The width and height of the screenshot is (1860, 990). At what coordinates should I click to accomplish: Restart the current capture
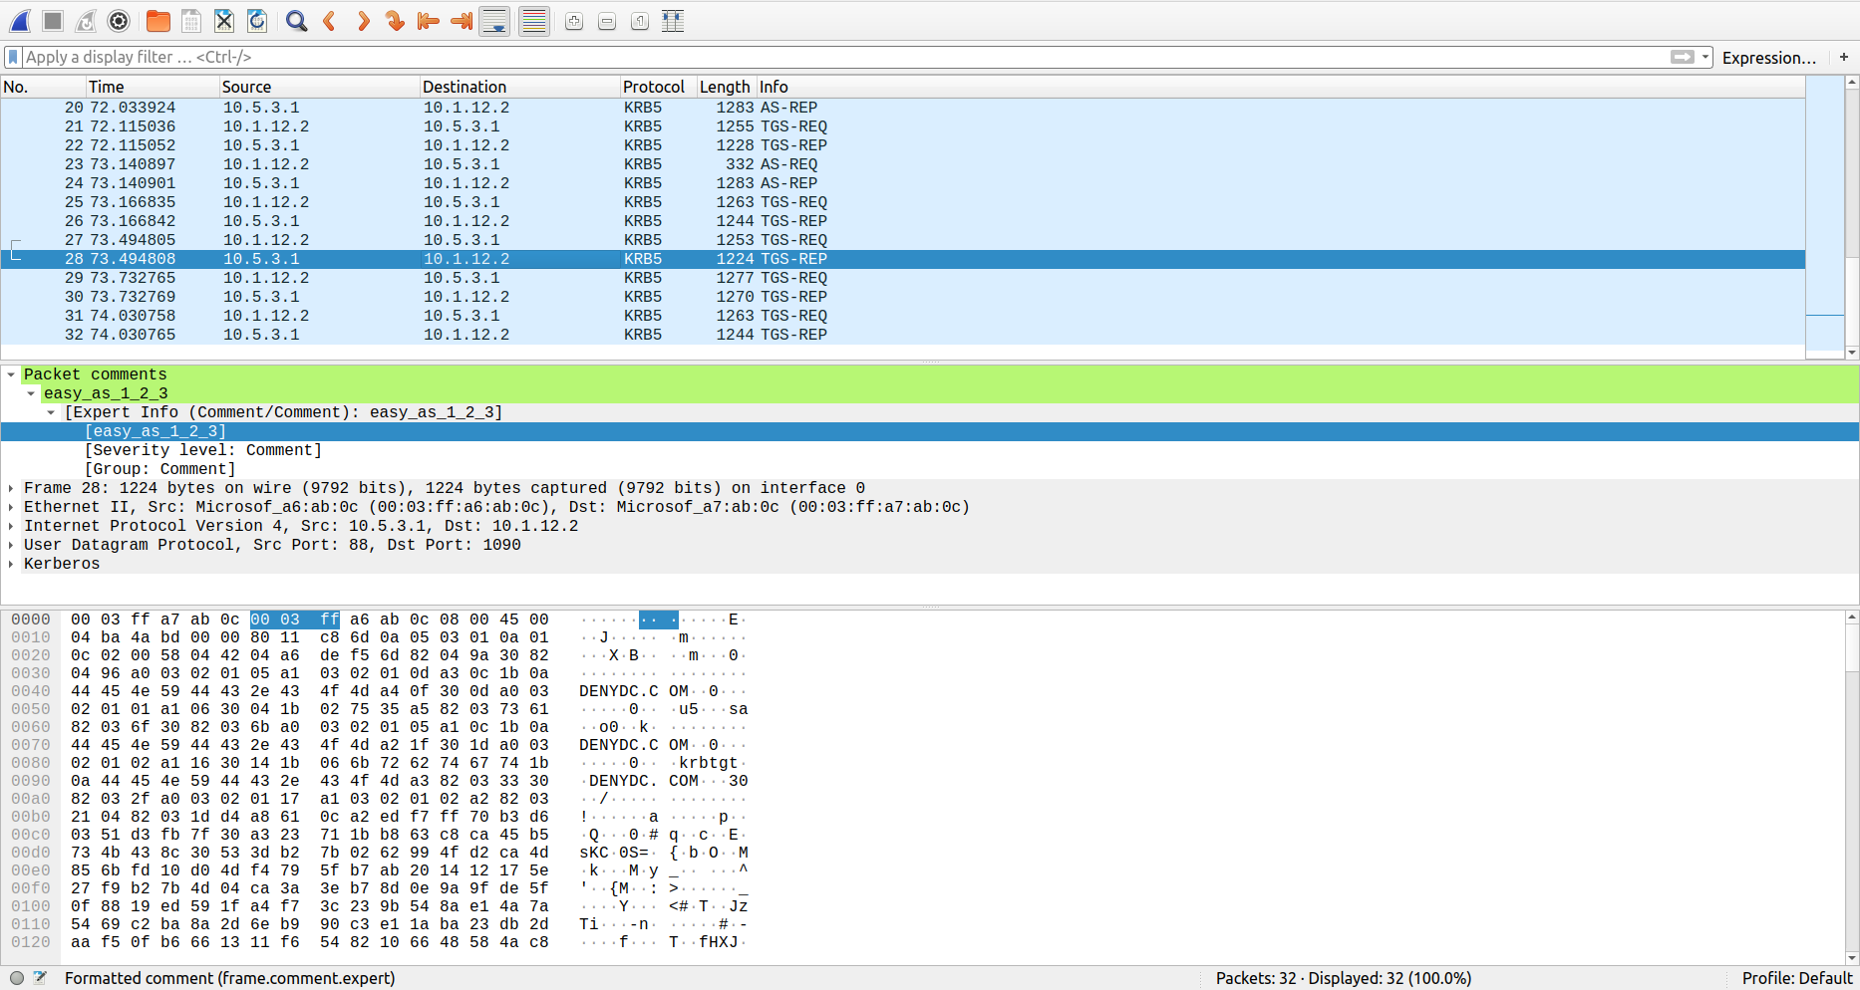coord(87,21)
